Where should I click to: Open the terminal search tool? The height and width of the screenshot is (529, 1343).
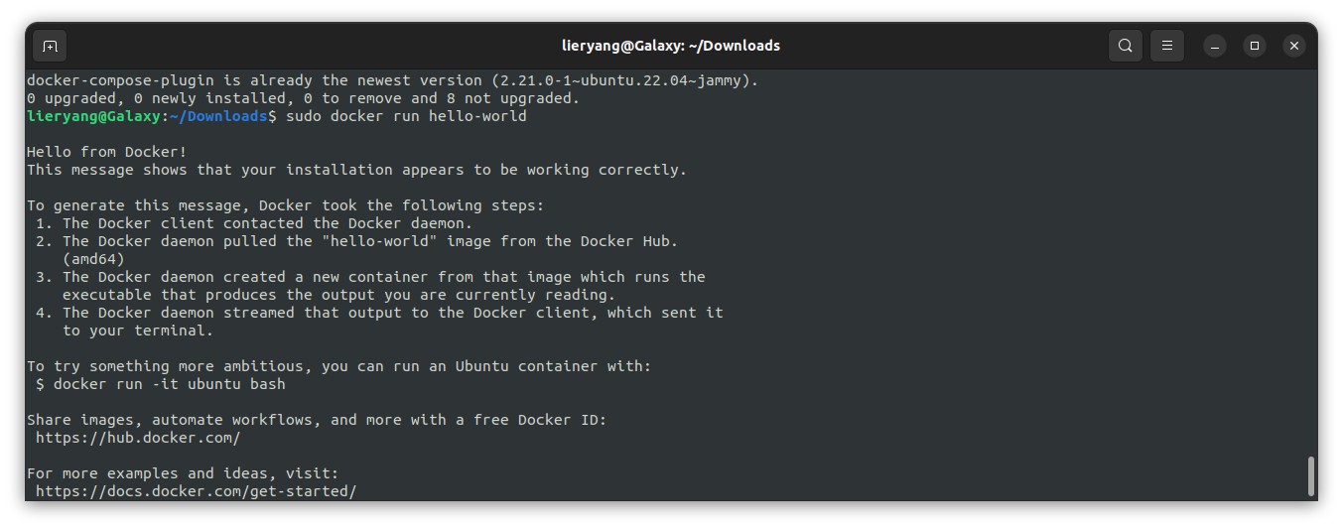(x=1125, y=46)
